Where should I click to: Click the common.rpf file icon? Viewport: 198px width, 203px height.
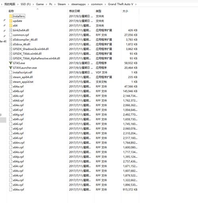click(x=11, y=35)
